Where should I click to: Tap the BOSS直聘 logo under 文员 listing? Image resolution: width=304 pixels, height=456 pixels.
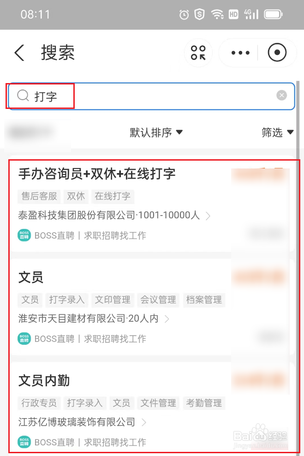(24, 338)
